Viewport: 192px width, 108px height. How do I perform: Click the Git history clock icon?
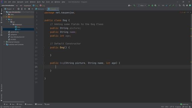click(176, 5)
